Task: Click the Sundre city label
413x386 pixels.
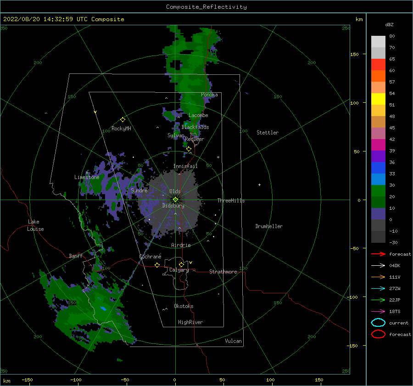Action: click(x=139, y=190)
